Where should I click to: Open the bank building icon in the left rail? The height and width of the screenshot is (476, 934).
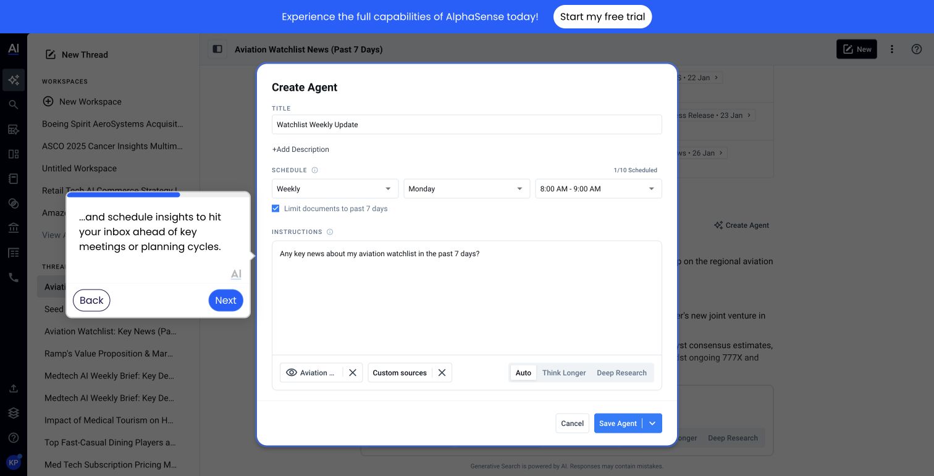coord(14,228)
